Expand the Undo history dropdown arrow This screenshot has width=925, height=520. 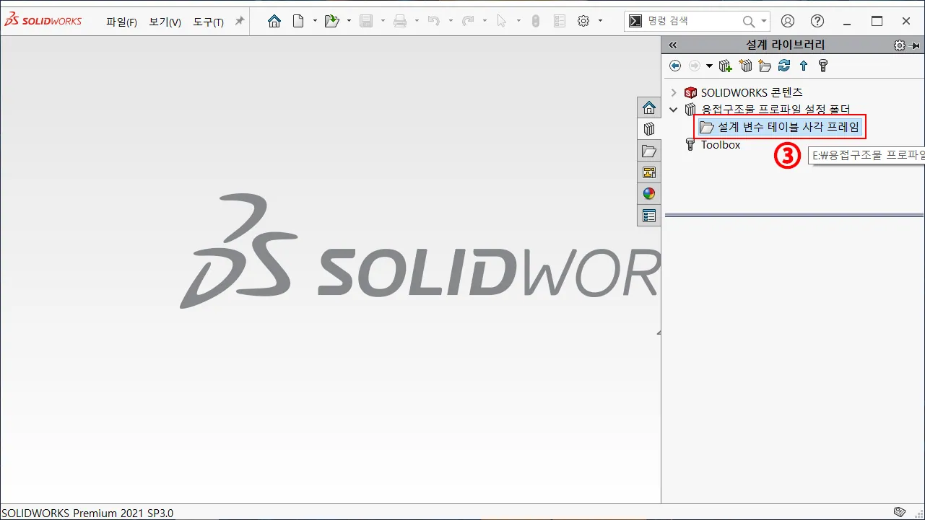coord(451,21)
